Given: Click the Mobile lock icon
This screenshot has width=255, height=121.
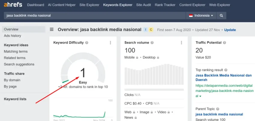Looking at the screenshot, I should point(137,57).
